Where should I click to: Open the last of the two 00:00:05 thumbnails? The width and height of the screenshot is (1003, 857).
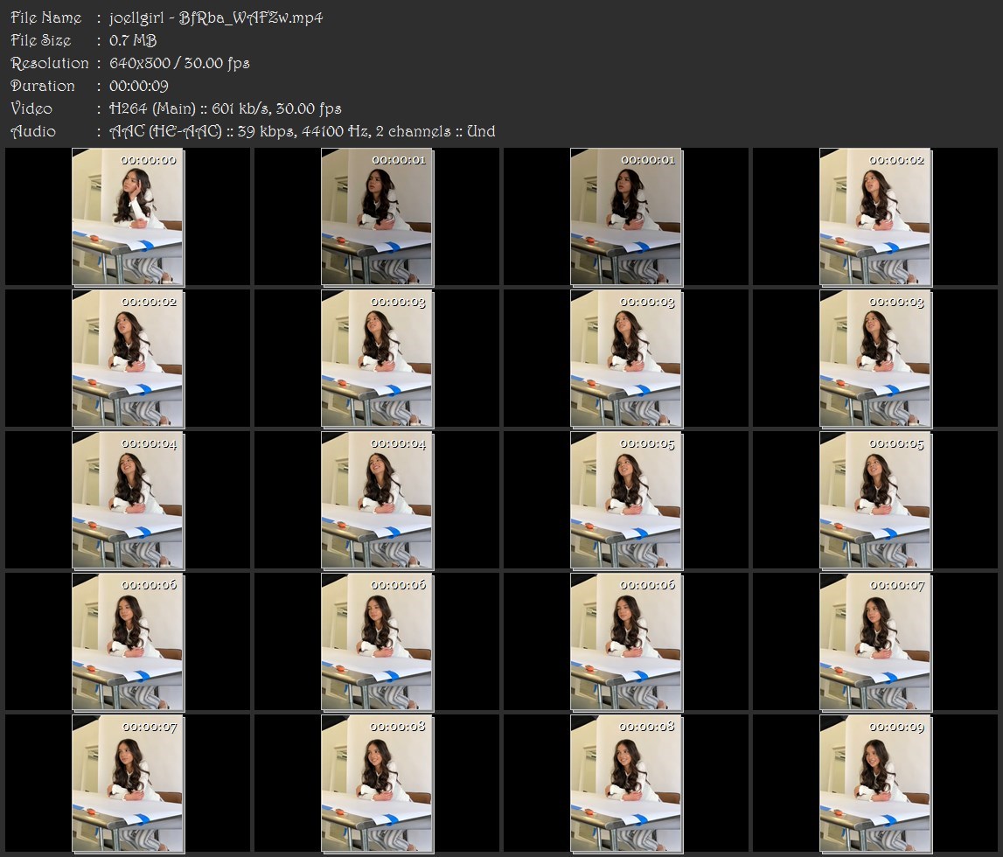(x=875, y=500)
